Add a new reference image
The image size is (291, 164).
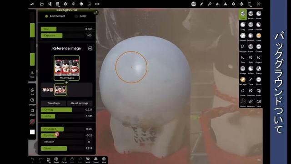(67, 82)
